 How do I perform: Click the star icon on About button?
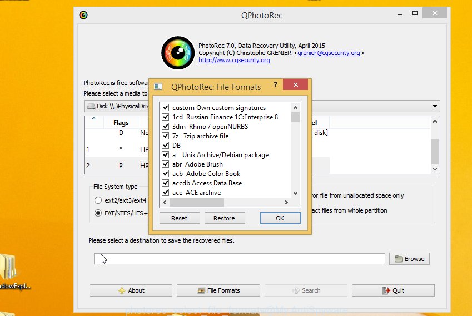pos(122,290)
